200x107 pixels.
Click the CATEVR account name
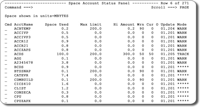coord(21,75)
